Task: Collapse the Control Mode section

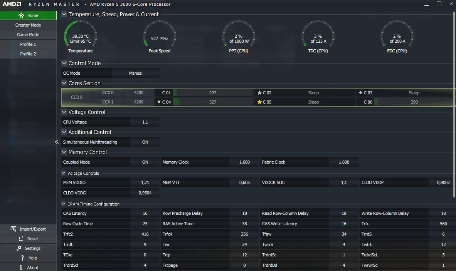Action: 64,63
